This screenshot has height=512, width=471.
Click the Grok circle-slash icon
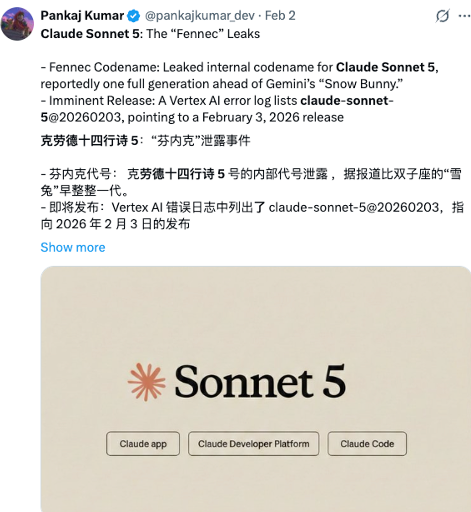tap(443, 16)
